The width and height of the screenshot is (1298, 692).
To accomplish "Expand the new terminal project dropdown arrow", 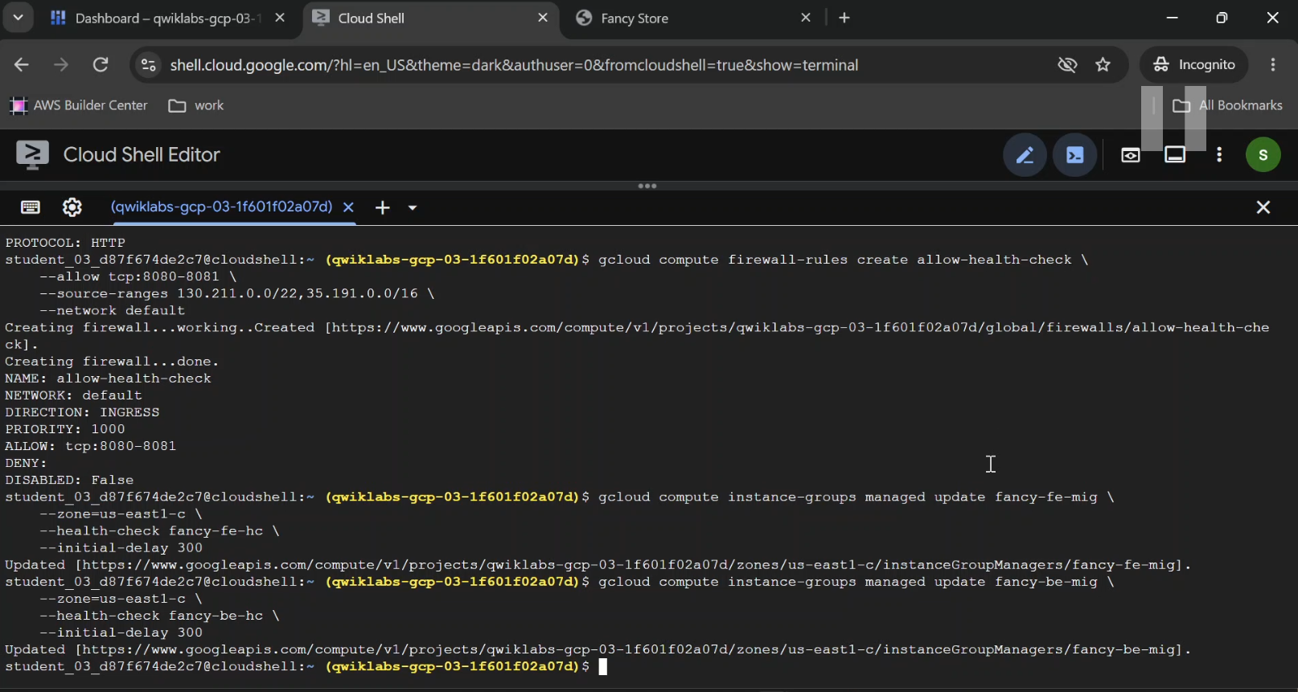I will coord(413,207).
